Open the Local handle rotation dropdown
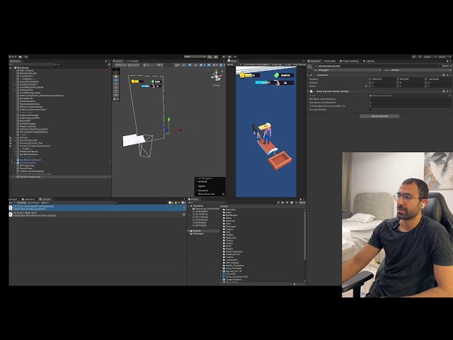Screen dimensions: 453x340 click(x=133, y=64)
